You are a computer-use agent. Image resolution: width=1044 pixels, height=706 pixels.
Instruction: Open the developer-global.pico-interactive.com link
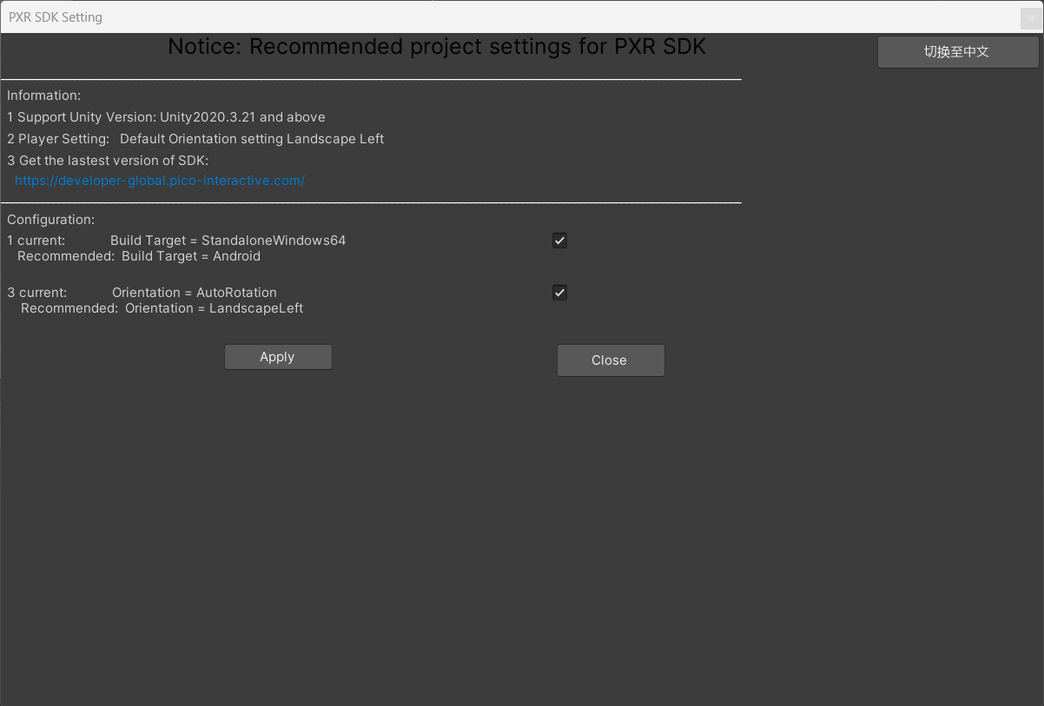pos(160,181)
